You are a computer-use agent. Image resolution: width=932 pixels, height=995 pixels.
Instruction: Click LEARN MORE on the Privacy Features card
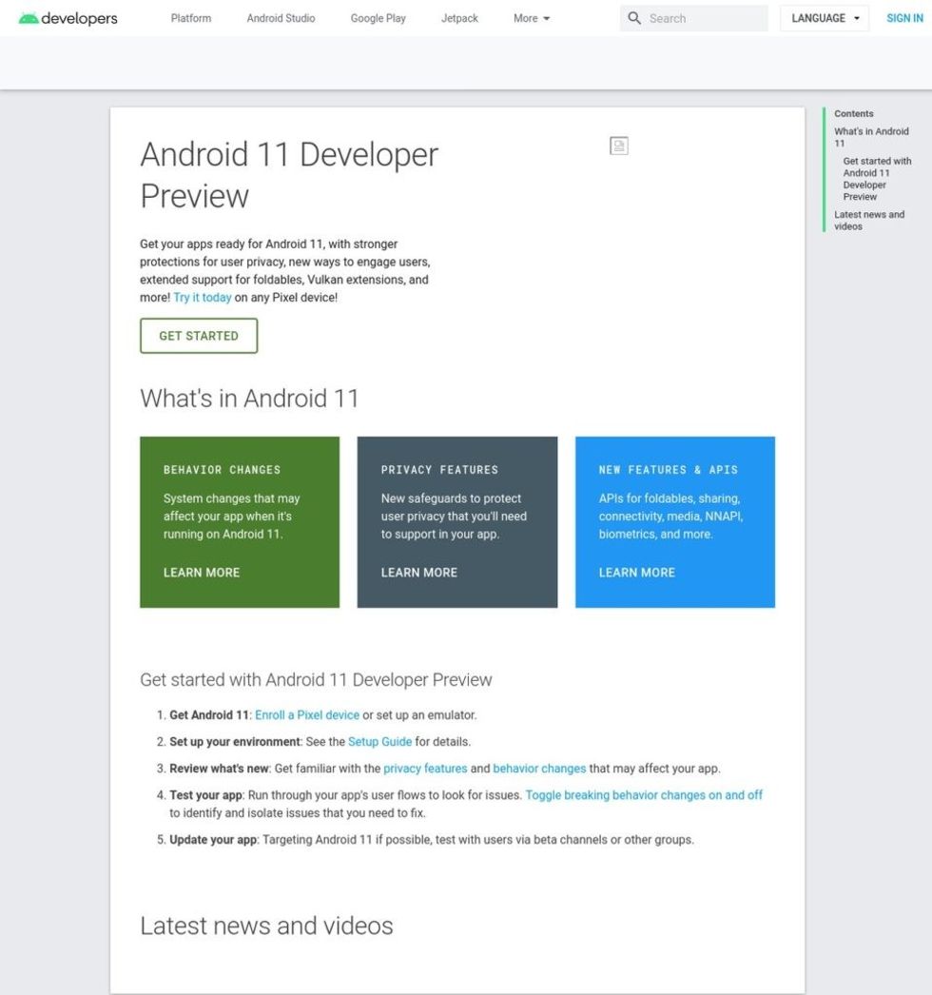pos(418,572)
